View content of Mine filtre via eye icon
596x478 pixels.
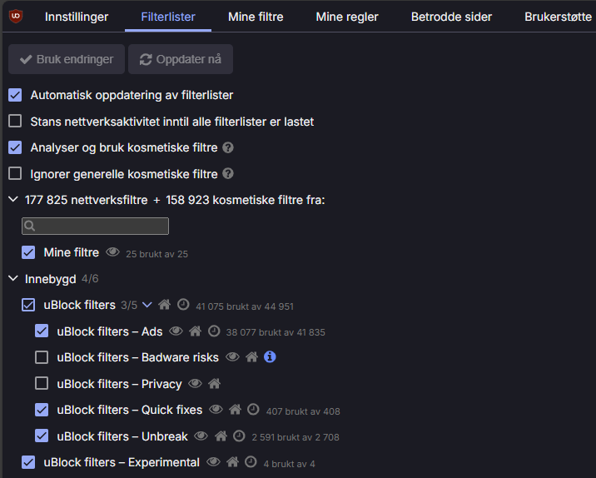click(x=112, y=251)
